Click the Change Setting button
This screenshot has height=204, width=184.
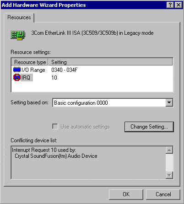click(149, 127)
